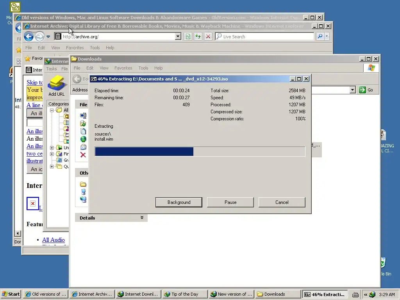This screenshot has width=400, height=300.
Task: Open Tools menu in Downloads window
Action: coord(143,68)
